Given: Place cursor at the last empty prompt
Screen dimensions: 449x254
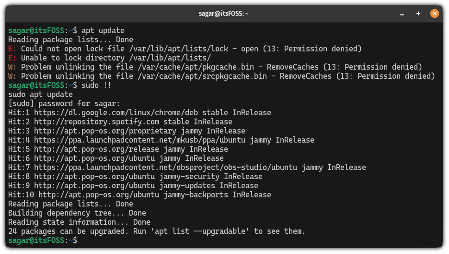Looking at the screenshot, I should tap(82, 240).
